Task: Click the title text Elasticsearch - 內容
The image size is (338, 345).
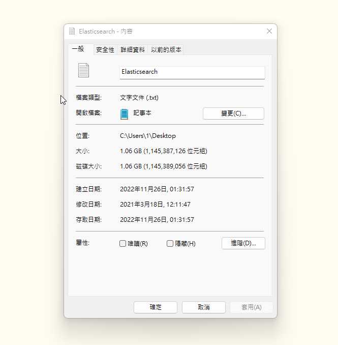Action: click(106, 31)
